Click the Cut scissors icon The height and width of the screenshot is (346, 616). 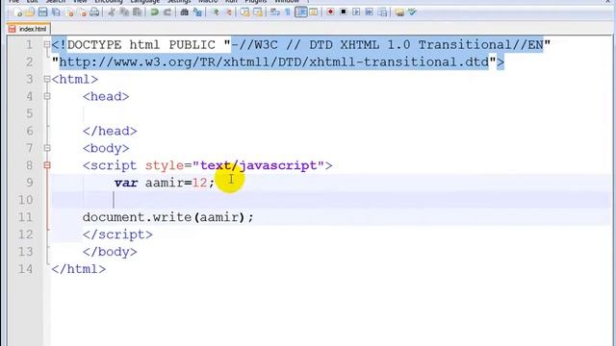(x=112, y=12)
